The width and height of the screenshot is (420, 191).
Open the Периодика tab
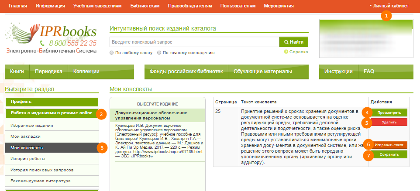click(48, 72)
